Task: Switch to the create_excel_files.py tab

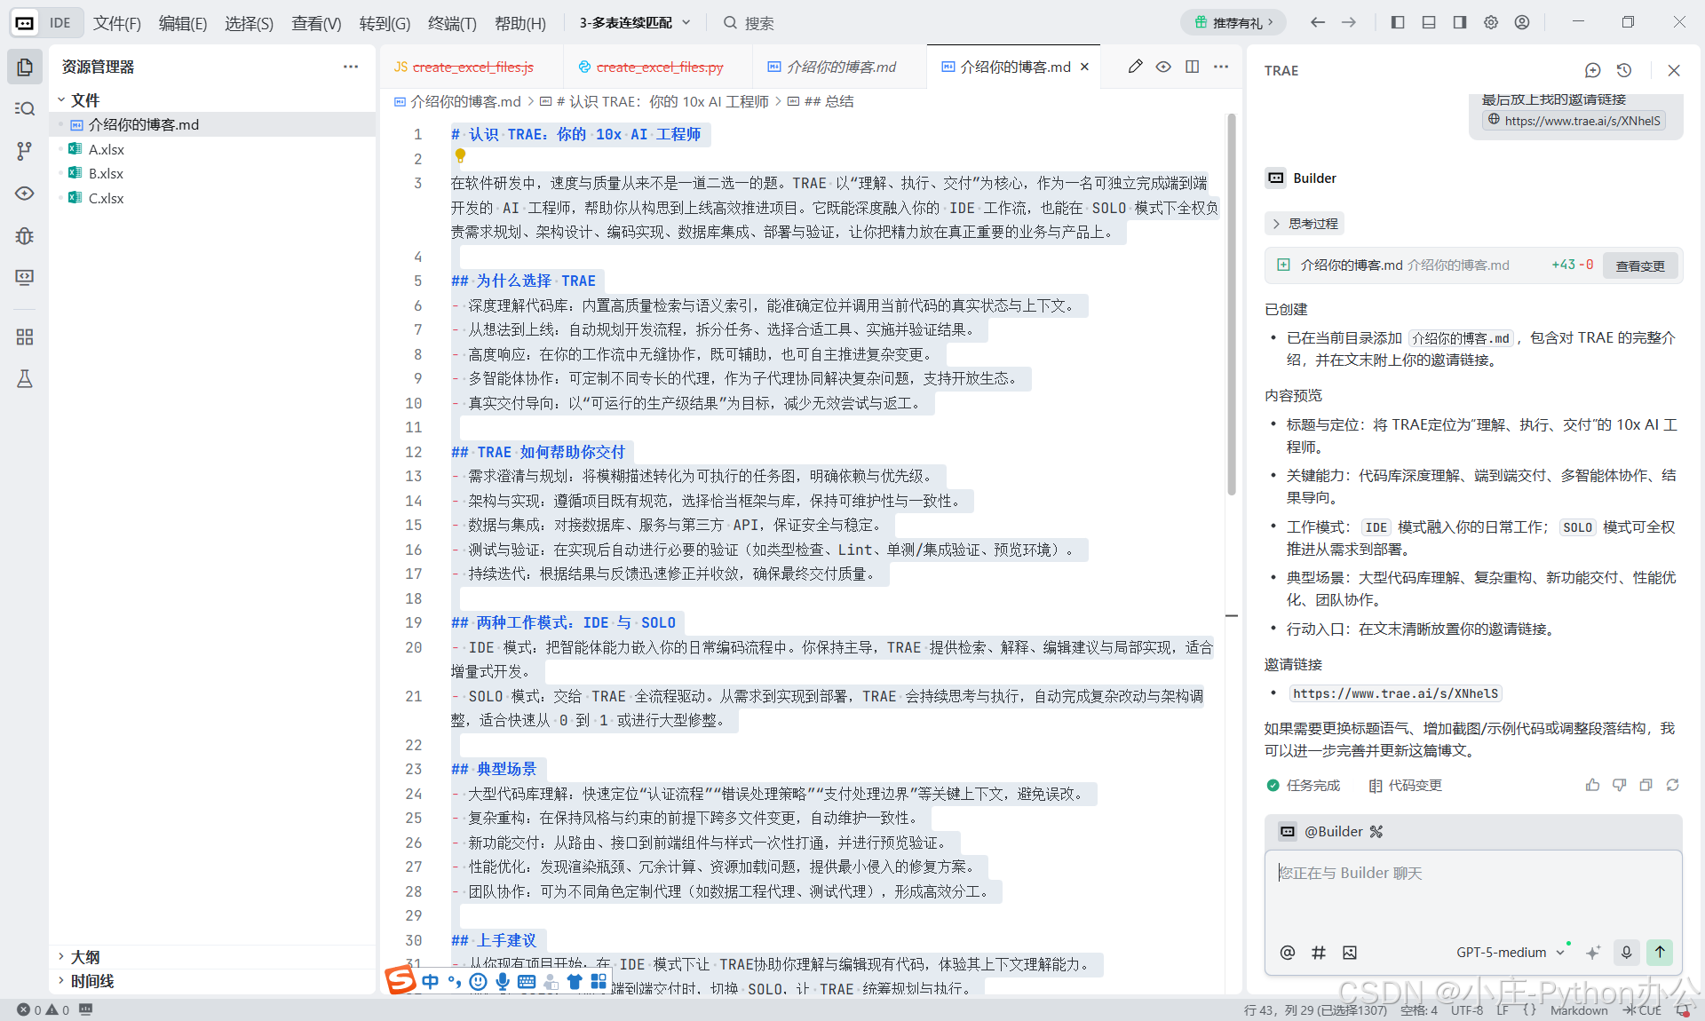Action: [660, 67]
